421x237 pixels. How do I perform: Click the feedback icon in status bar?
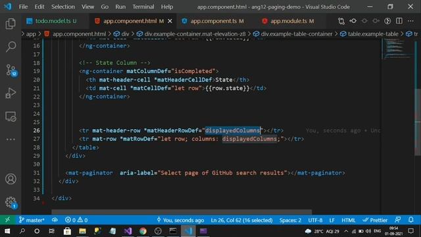tap(398, 220)
